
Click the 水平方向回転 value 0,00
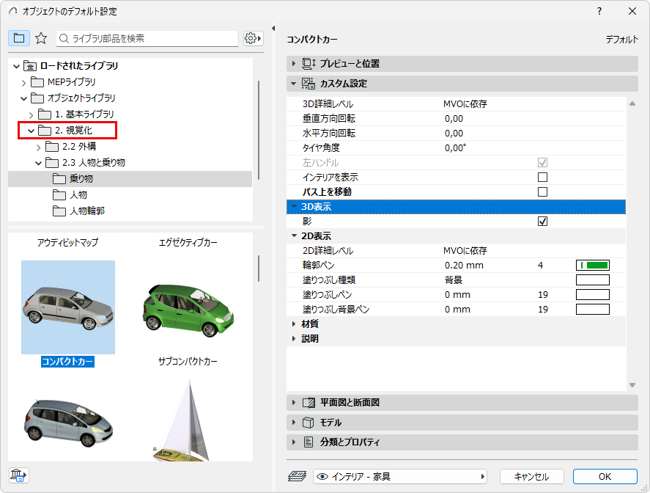pyautogui.click(x=454, y=134)
